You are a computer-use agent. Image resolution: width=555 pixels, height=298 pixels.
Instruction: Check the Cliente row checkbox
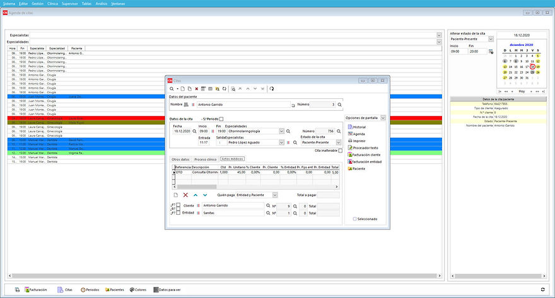pyautogui.click(x=178, y=205)
